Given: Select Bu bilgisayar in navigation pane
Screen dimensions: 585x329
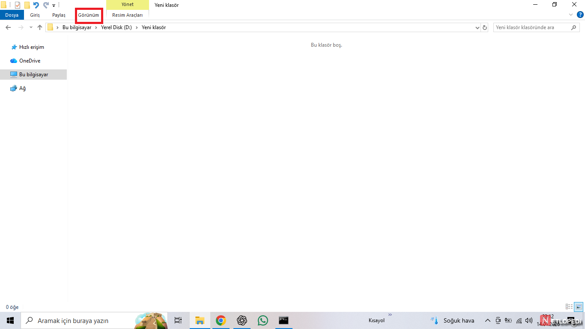Looking at the screenshot, I should [33, 75].
